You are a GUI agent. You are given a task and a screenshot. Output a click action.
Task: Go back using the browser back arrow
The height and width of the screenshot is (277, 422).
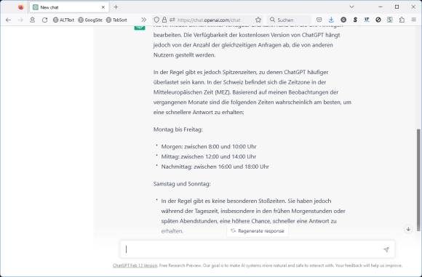tap(8, 20)
